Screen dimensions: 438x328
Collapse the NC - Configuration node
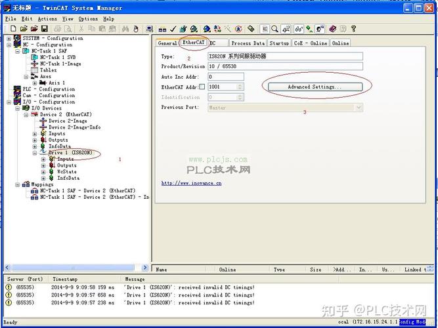[9, 45]
